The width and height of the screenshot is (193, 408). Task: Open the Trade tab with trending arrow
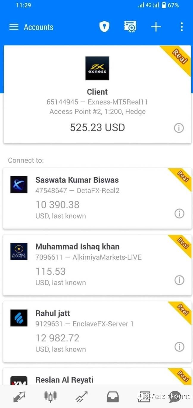point(81,397)
